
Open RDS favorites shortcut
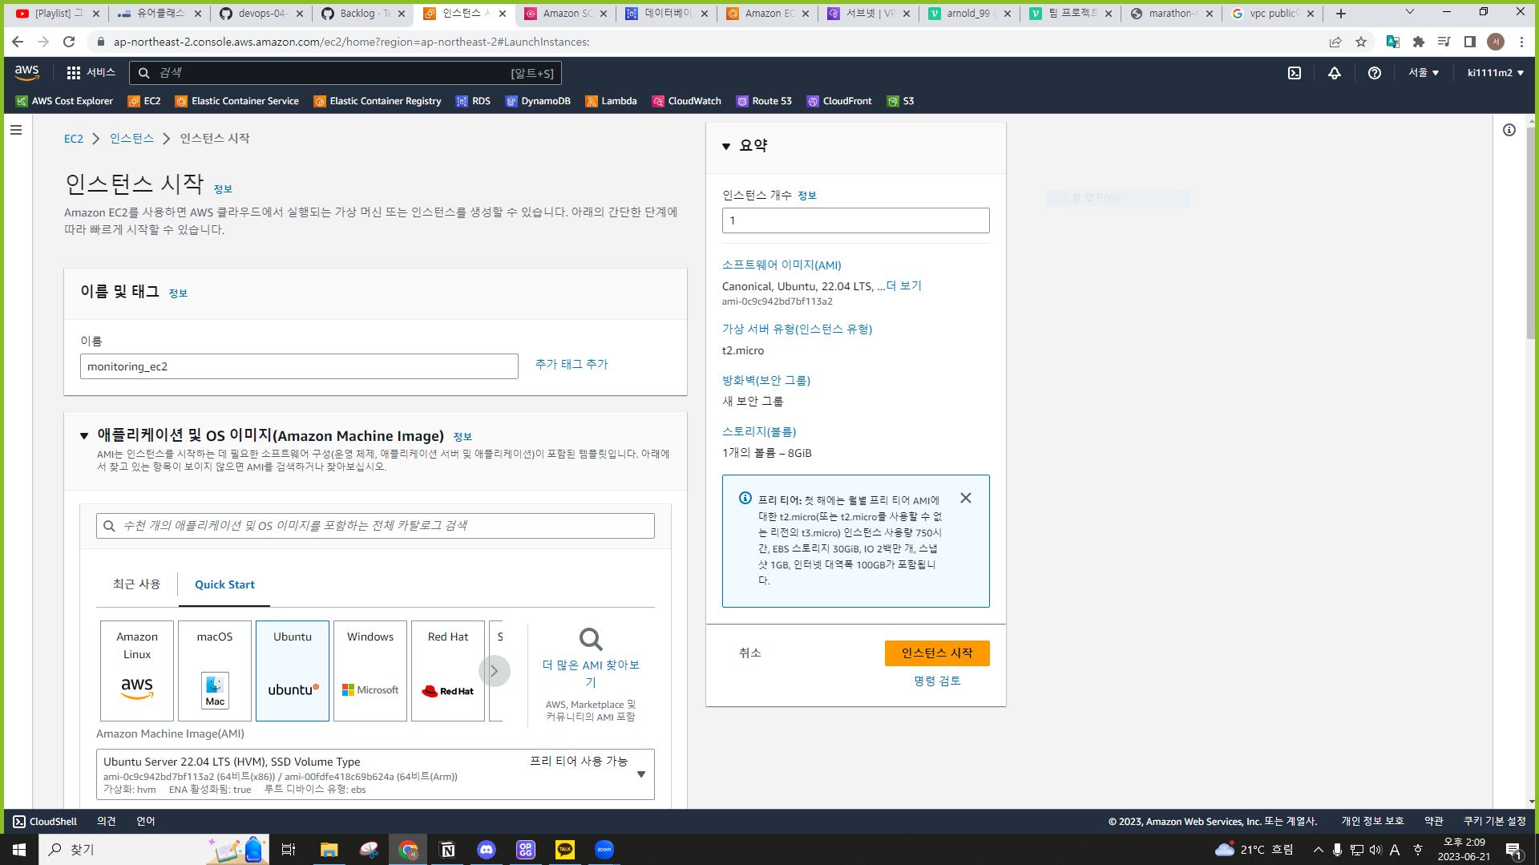coord(473,101)
